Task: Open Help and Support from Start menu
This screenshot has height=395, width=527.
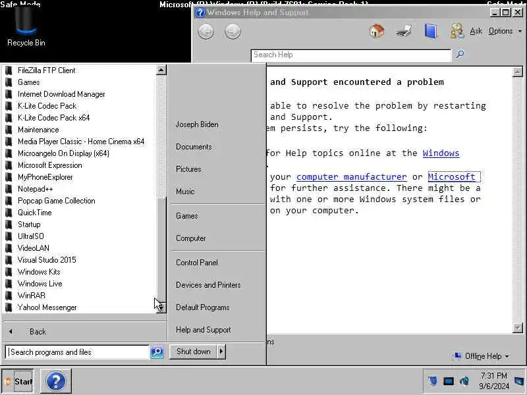Action: (x=204, y=330)
